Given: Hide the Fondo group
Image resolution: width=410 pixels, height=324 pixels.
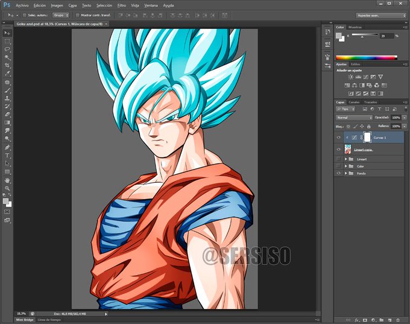Looking at the screenshot, I should (339, 173).
